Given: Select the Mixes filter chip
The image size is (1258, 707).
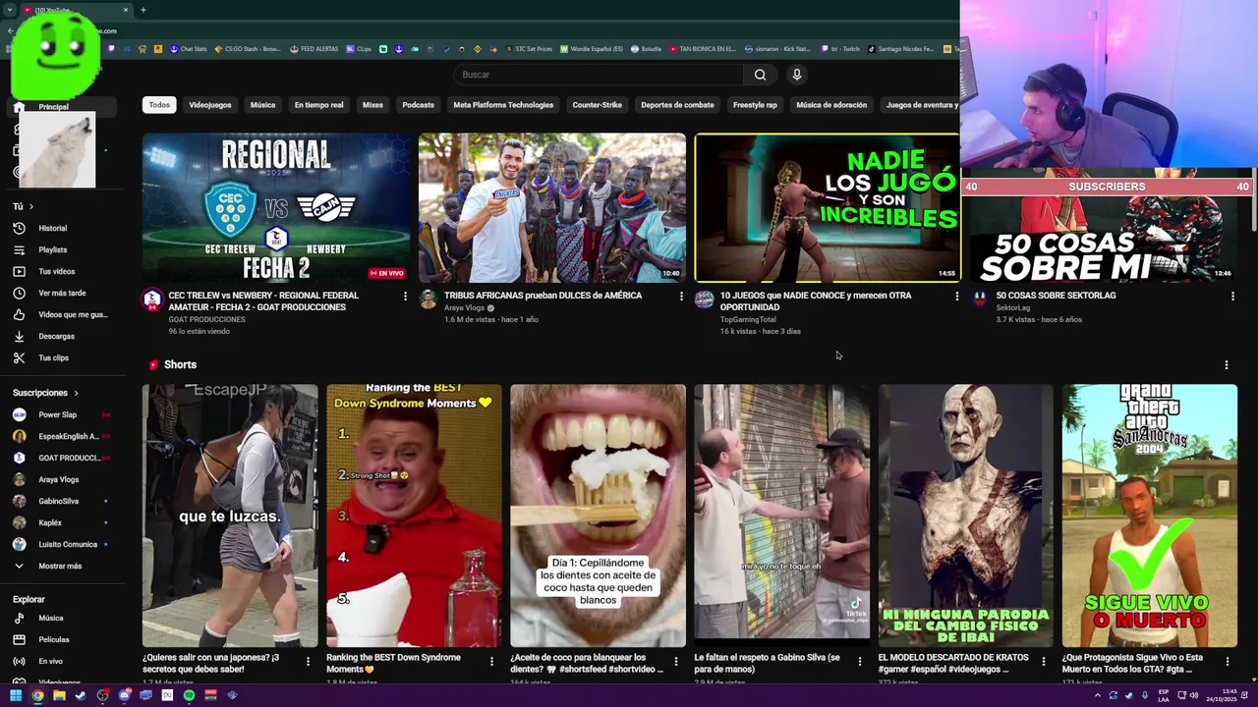Looking at the screenshot, I should coord(372,105).
